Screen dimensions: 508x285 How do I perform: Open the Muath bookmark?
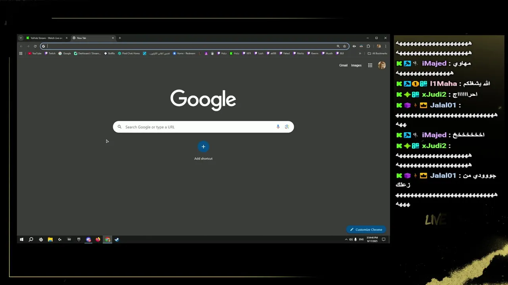(x=327, y=53)
